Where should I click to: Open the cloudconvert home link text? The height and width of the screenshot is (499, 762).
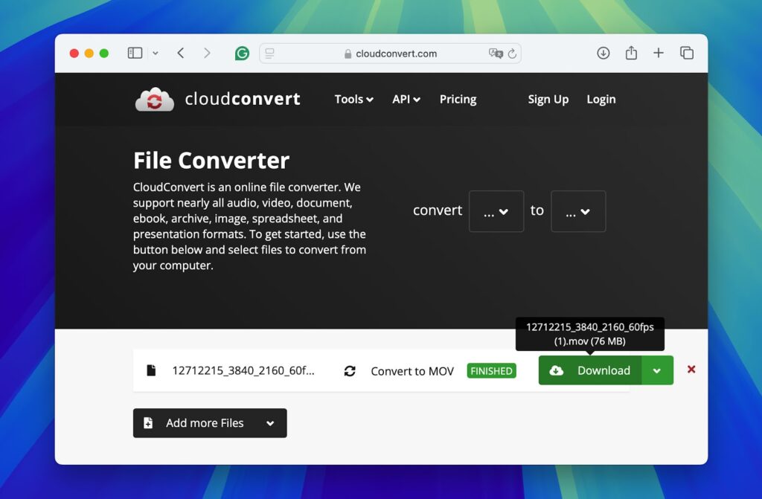pyautogui.click(x=243, y=99)
